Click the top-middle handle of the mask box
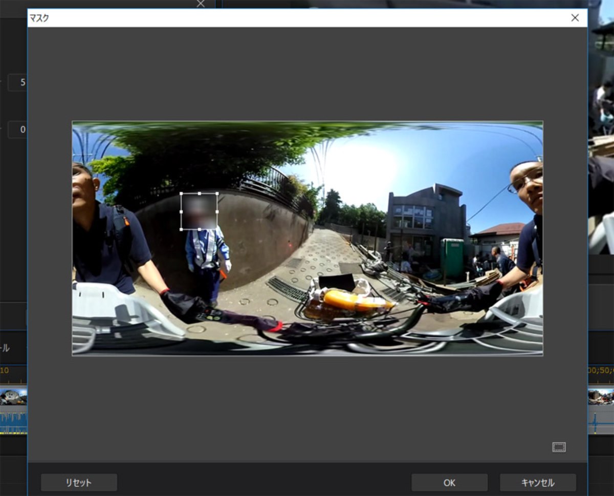This screenshot has width=614, height=496. tap(199, 194)
